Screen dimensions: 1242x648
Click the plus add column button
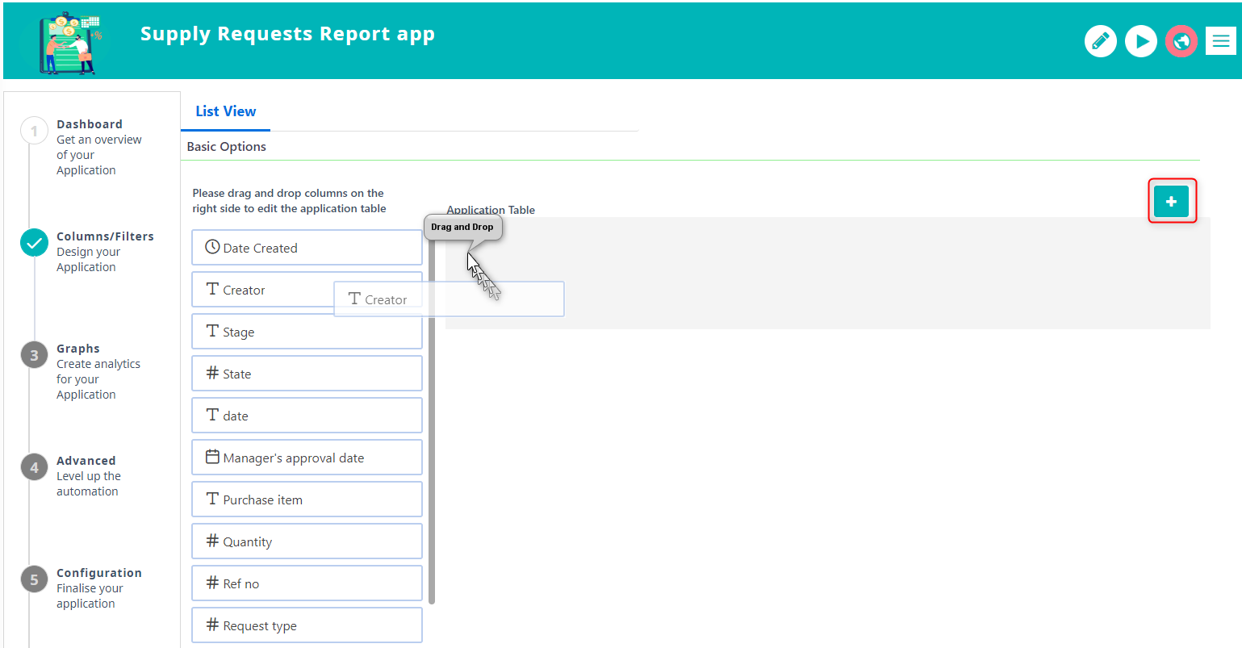tap(1171, 202)
